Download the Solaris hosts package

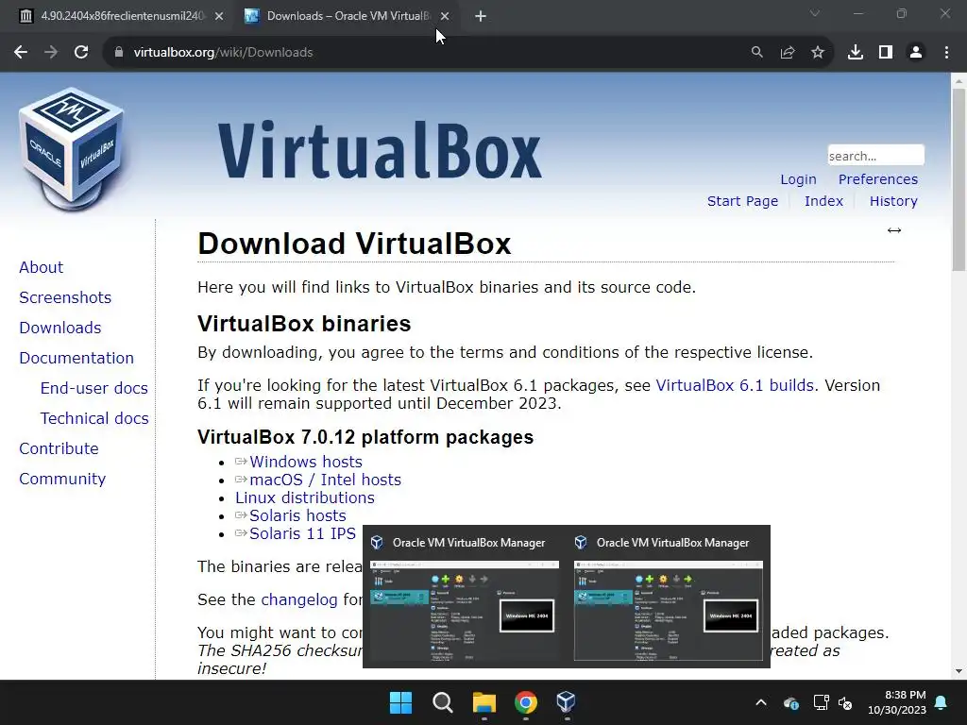pyautogui.click(x=297, y=515)
